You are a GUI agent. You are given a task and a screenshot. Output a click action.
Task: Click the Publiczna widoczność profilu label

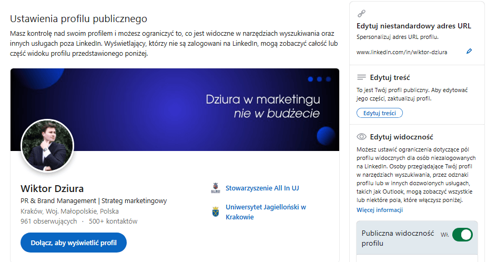tap(398, 238)
